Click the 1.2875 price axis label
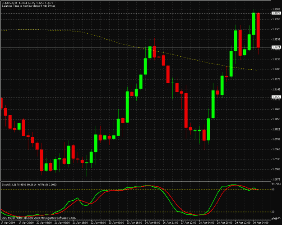Screen dimensions: 282x225 [276, 179]
